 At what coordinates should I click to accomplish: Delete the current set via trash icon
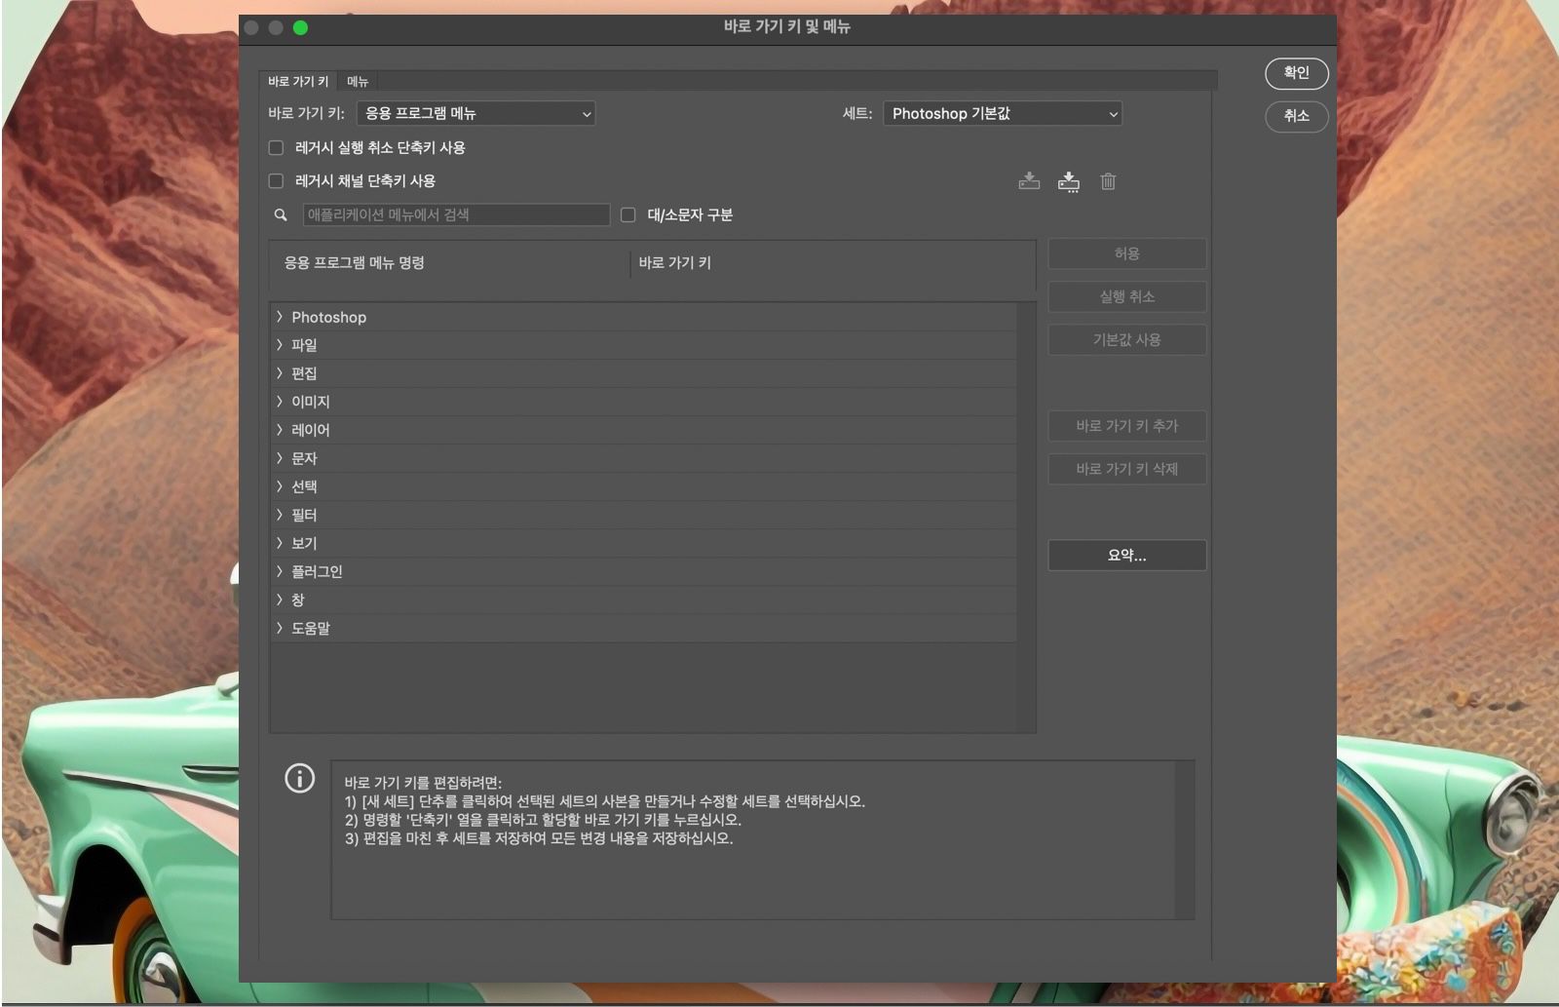(x=1107, y=181)
